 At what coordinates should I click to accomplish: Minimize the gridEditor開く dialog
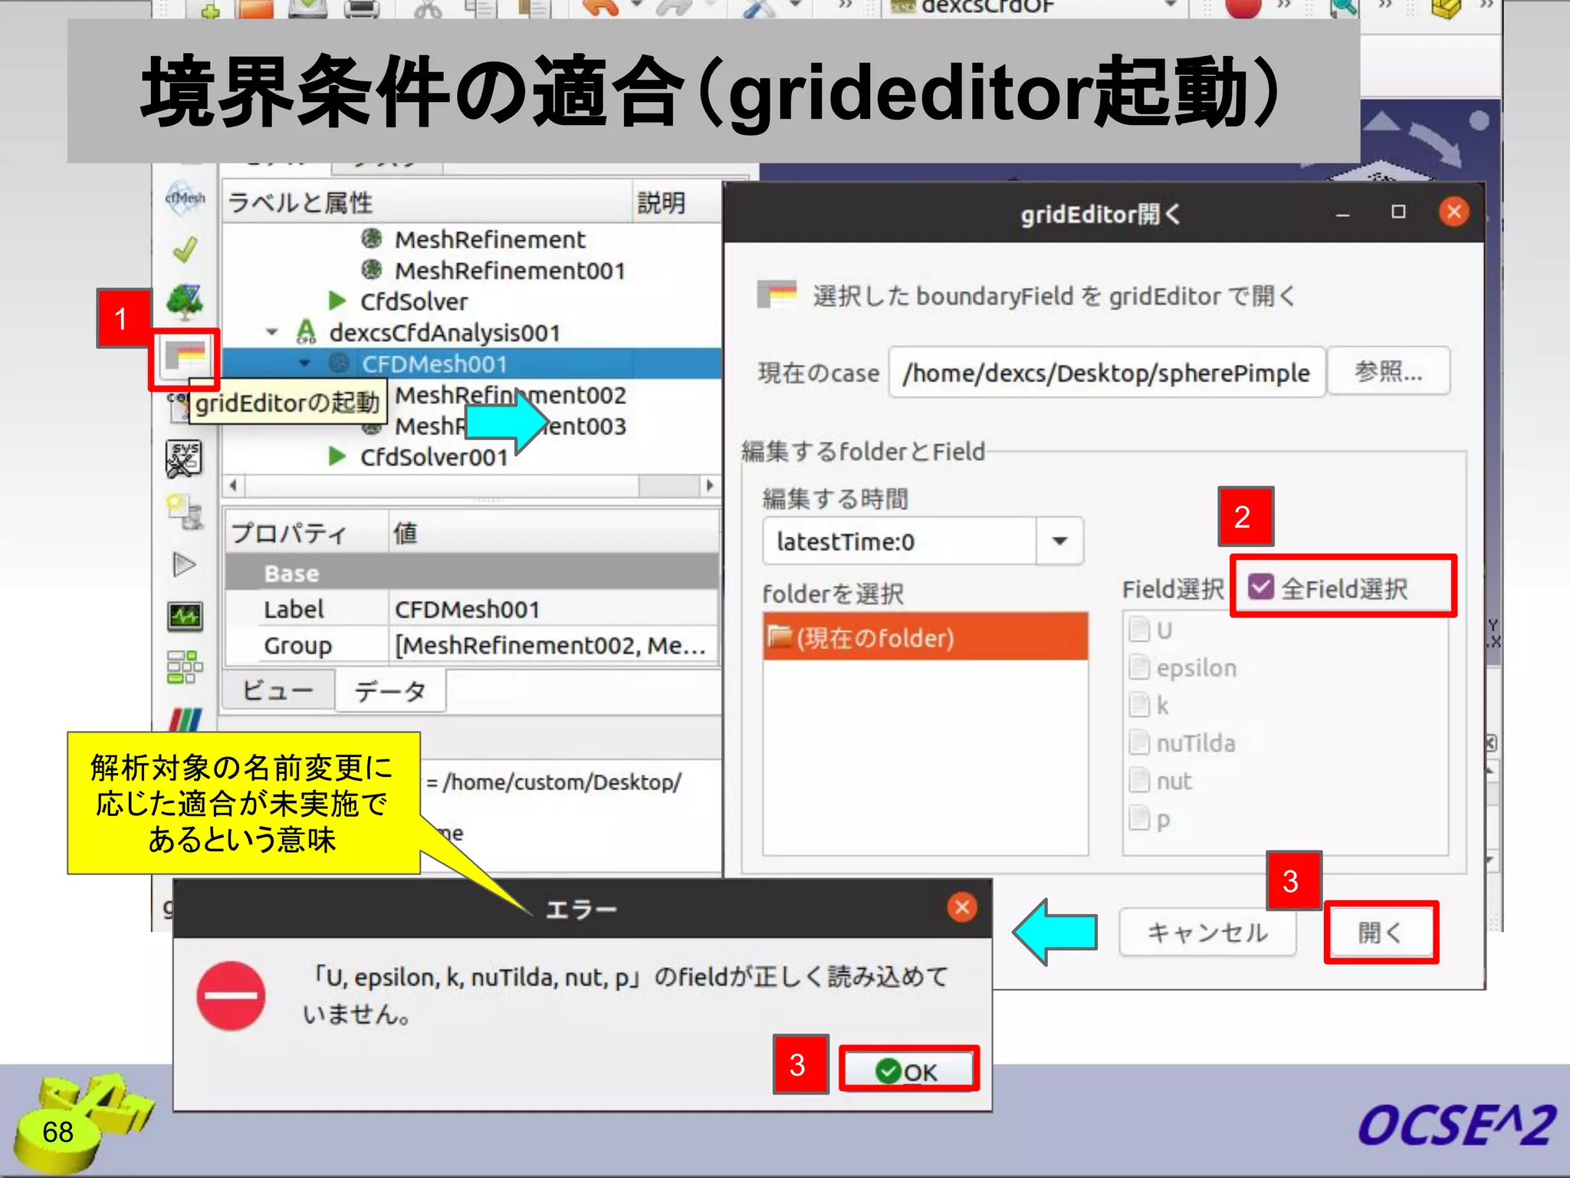click(1342, 213)
